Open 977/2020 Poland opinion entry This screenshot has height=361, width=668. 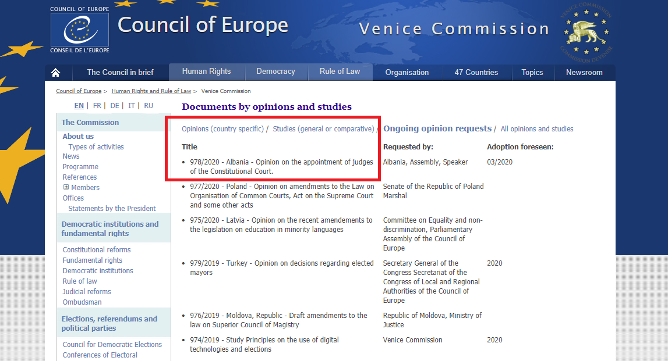[282, 195]
